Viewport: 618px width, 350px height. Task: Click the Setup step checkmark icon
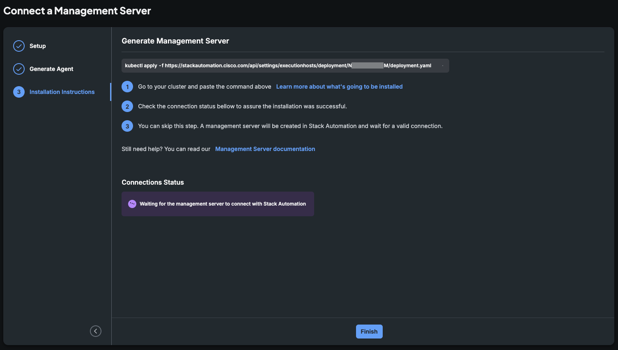[x=19, y=46]
